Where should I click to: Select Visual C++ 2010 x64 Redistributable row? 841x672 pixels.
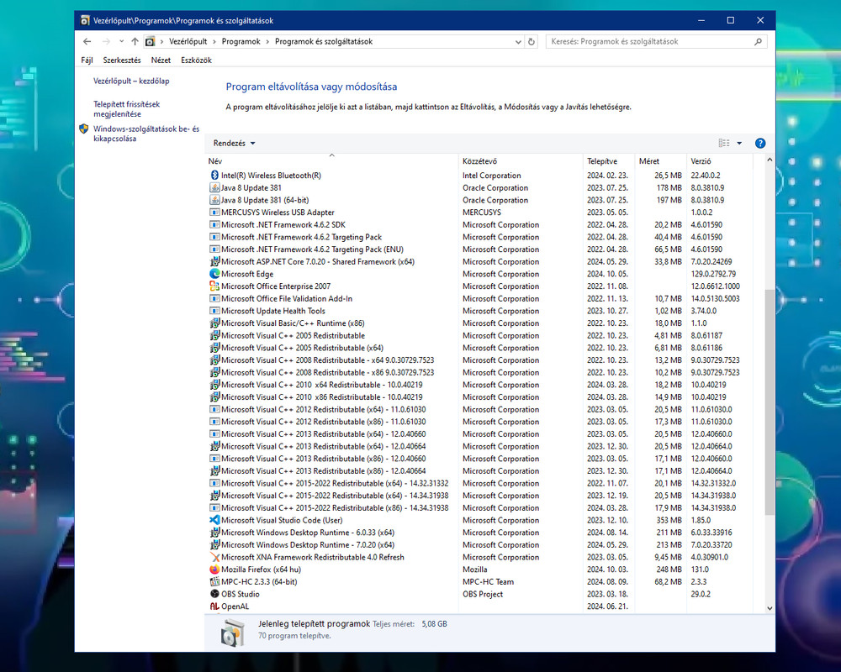click(x=480, y=385)
